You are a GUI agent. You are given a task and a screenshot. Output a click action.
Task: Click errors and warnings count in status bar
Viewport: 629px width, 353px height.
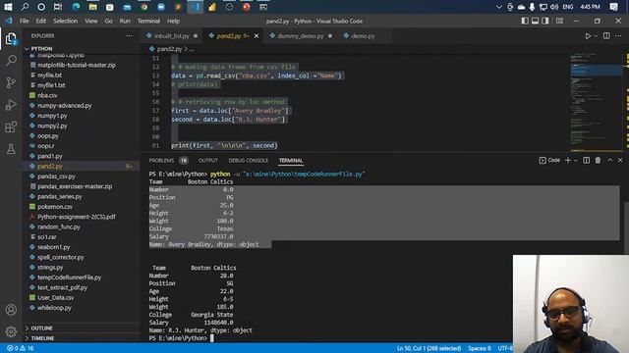[20, 348]
